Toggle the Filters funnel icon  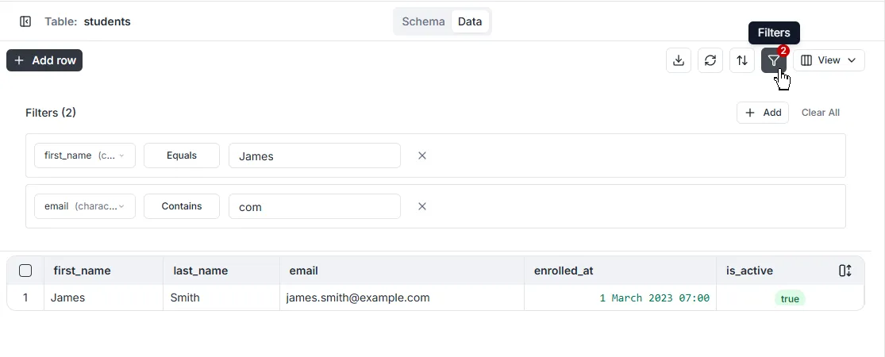coord(774,60)
